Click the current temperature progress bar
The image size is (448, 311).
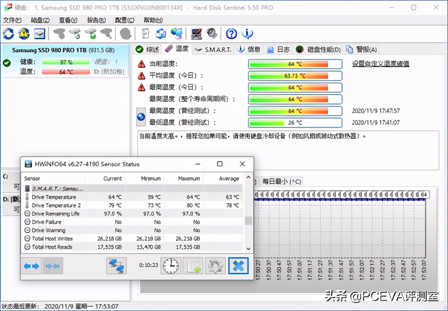(295, 63)
